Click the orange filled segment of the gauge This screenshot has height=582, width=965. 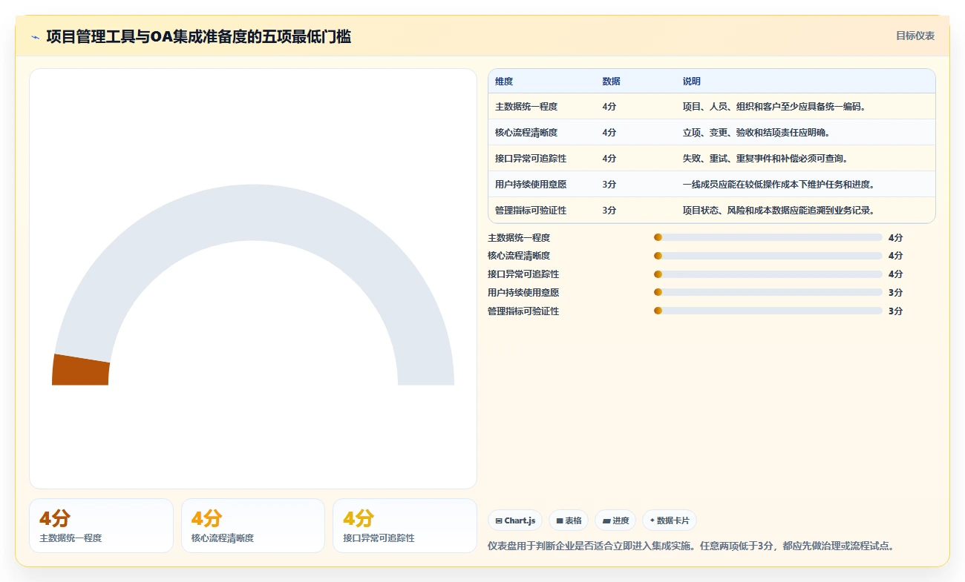[80, 369]
